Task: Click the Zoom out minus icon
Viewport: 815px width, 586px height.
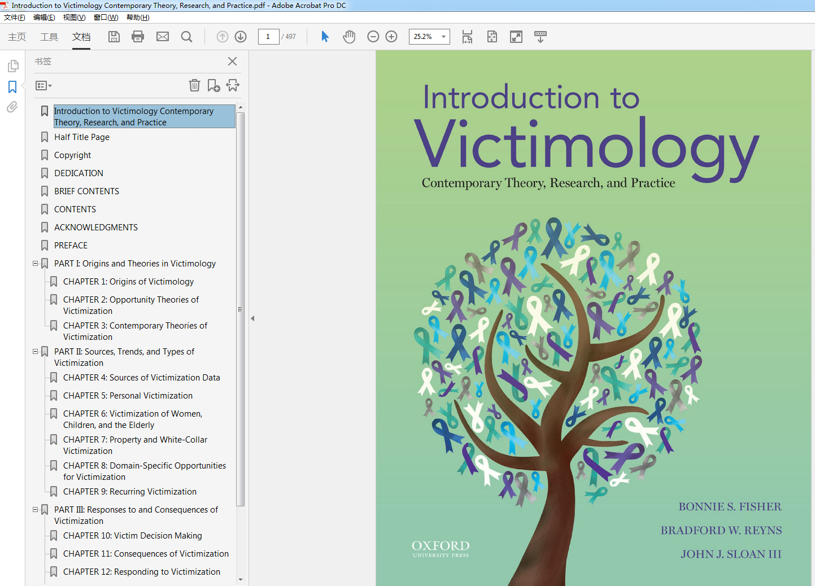Action: [373, 37]
